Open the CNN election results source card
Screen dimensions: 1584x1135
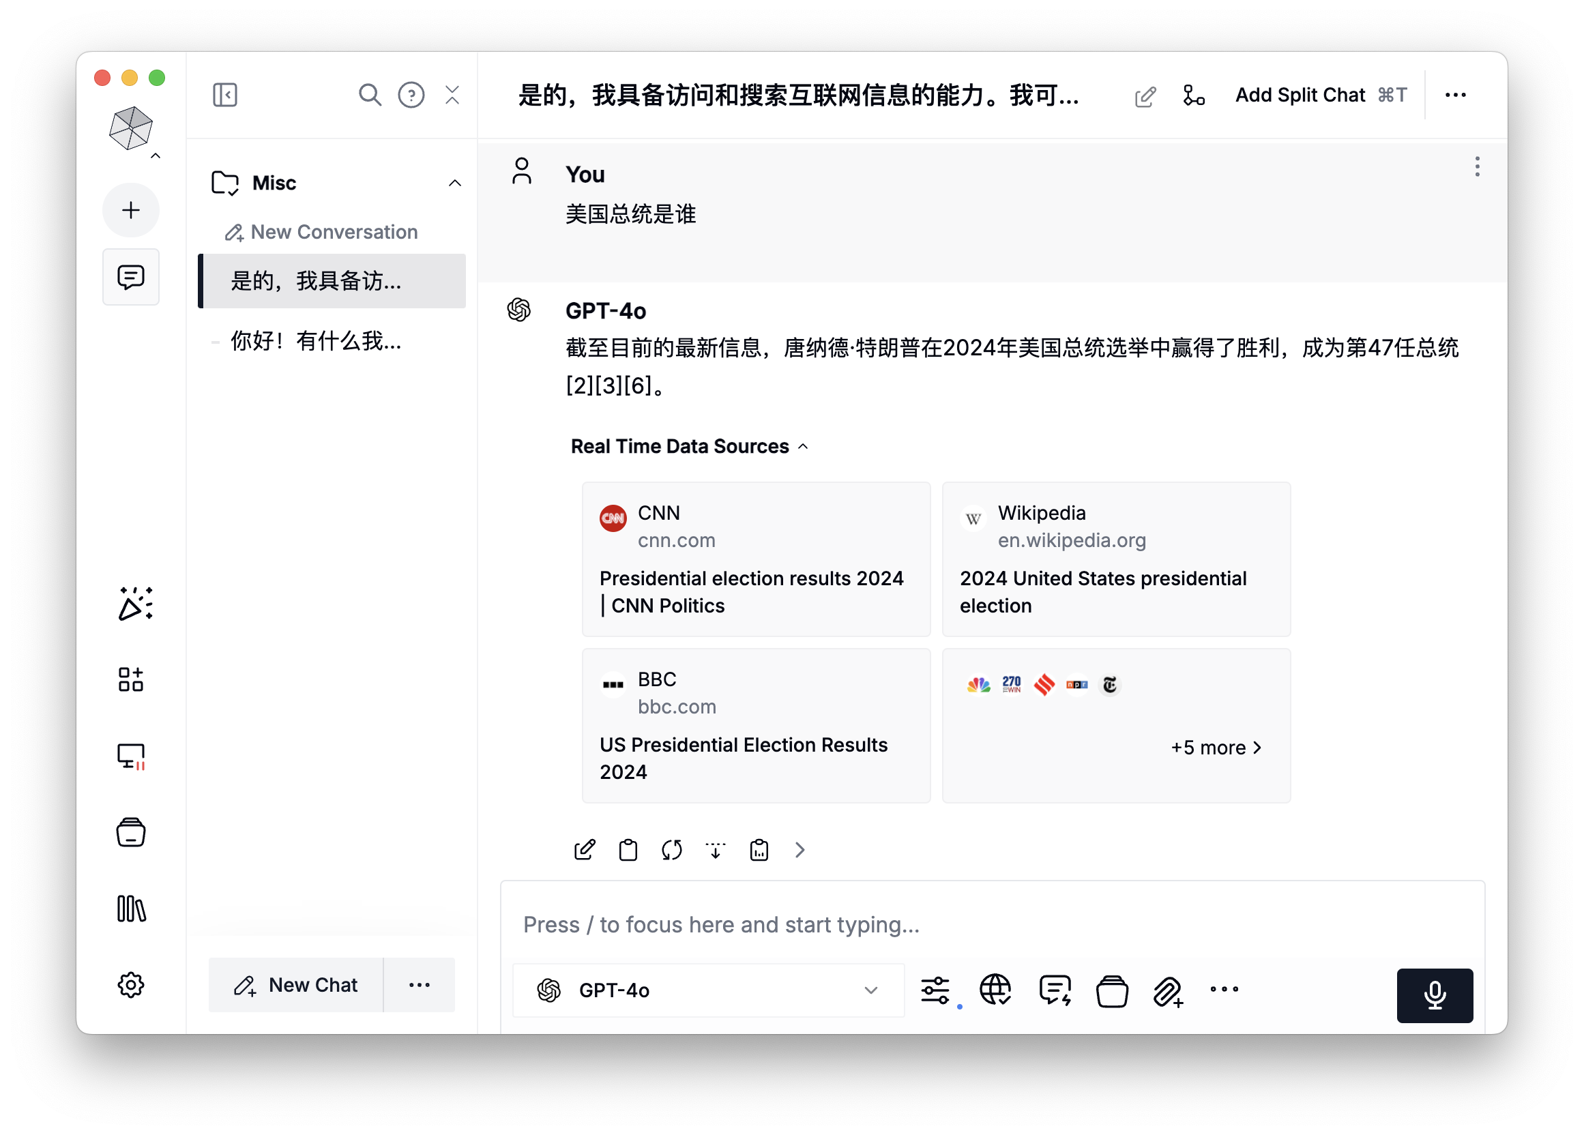(x=756, y=559)
